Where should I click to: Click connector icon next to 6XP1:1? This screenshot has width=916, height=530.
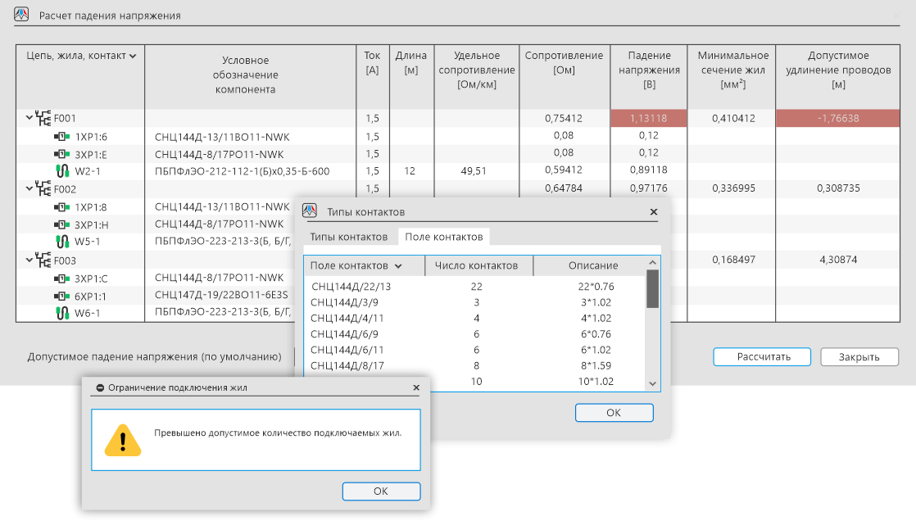coord(61,295)
